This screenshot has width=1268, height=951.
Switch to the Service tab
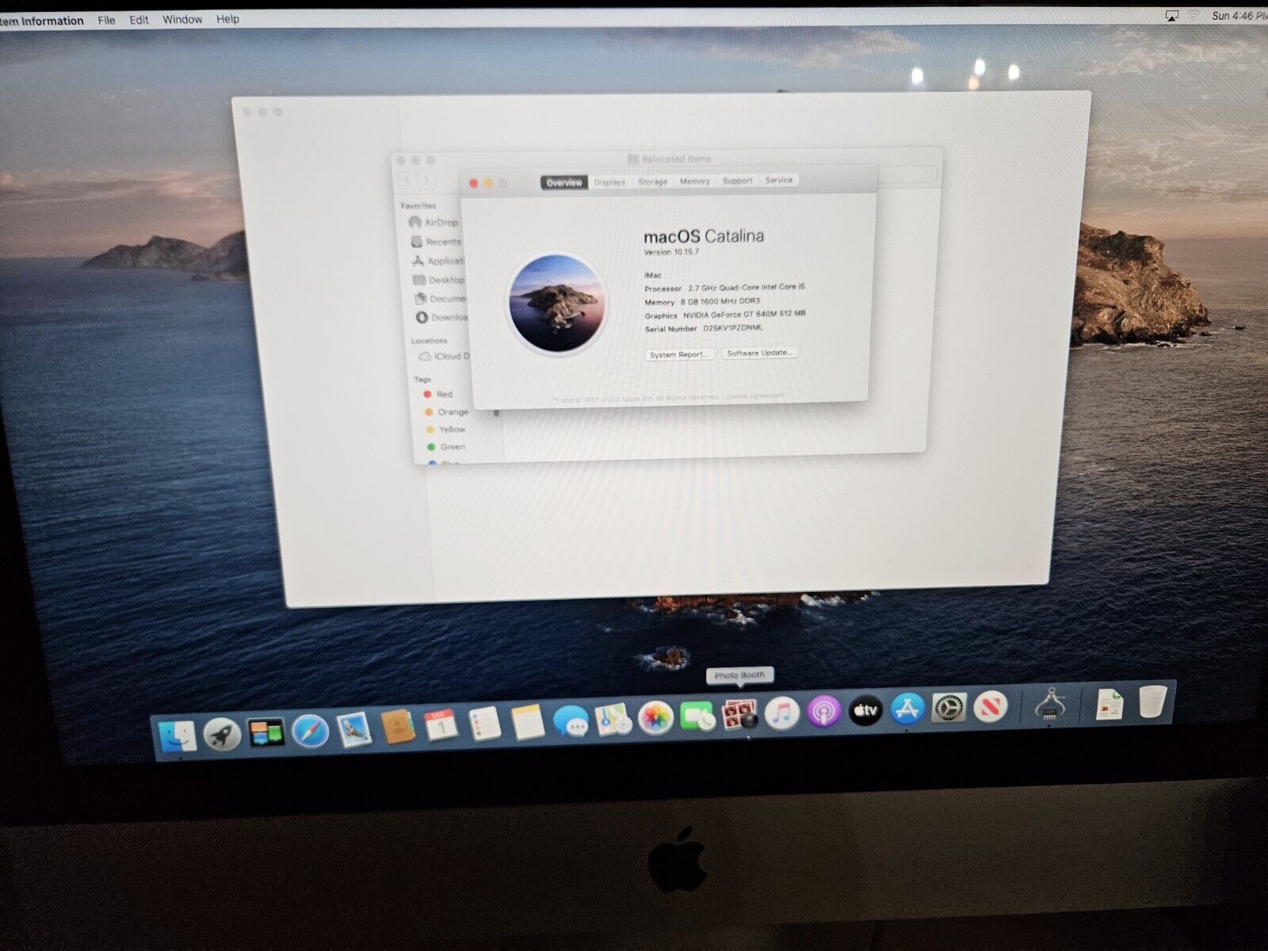pyautogui.click(x=778, y=180)
